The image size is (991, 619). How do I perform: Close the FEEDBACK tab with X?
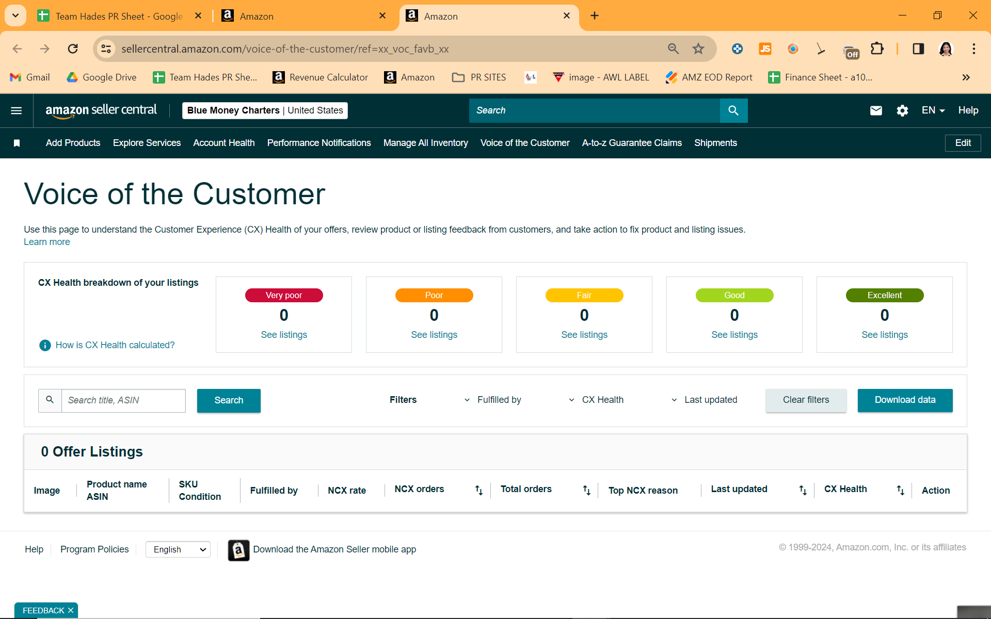pyautogui.click(x=71, y=611)
